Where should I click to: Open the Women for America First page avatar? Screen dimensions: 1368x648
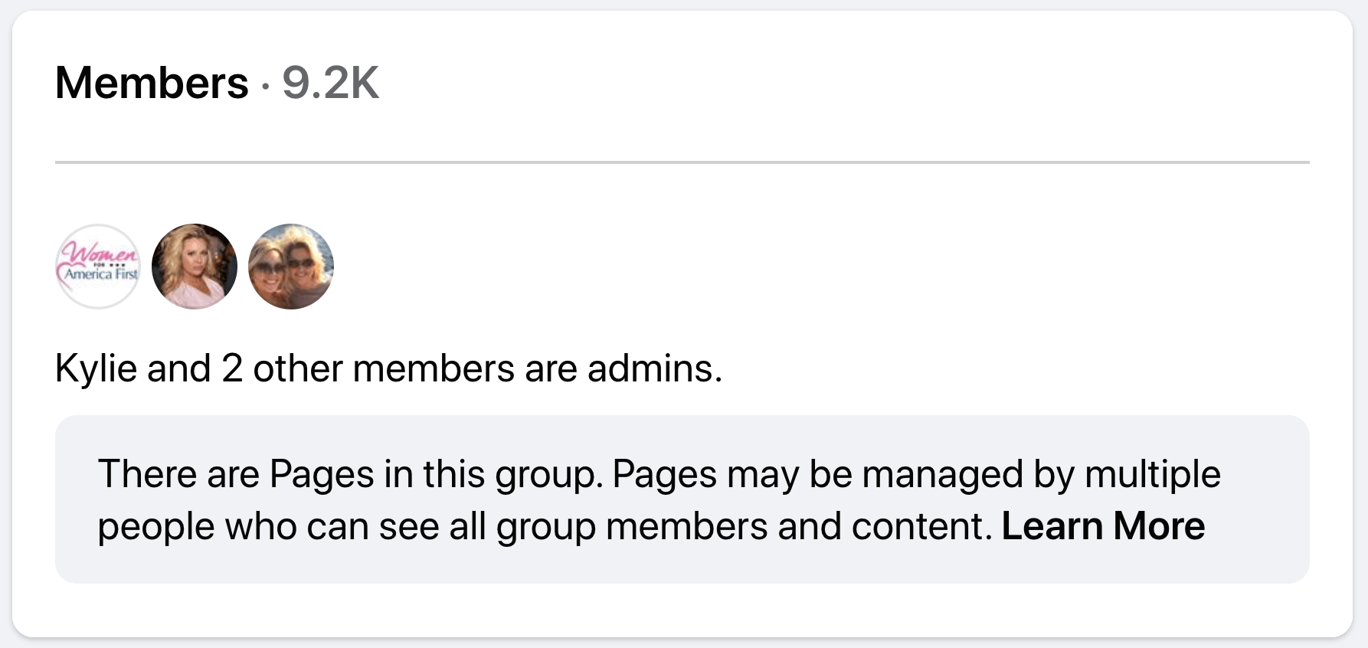tap(98, 267)
